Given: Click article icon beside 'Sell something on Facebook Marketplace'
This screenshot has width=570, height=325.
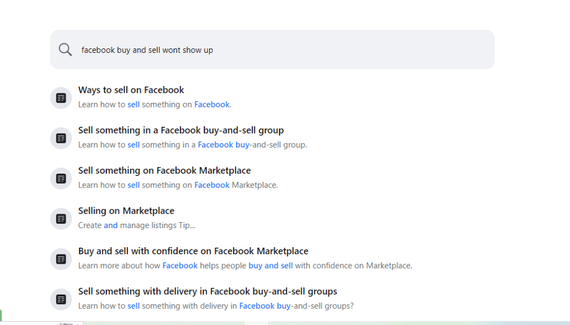Looking at the screenshot, I should coord(61,179).
